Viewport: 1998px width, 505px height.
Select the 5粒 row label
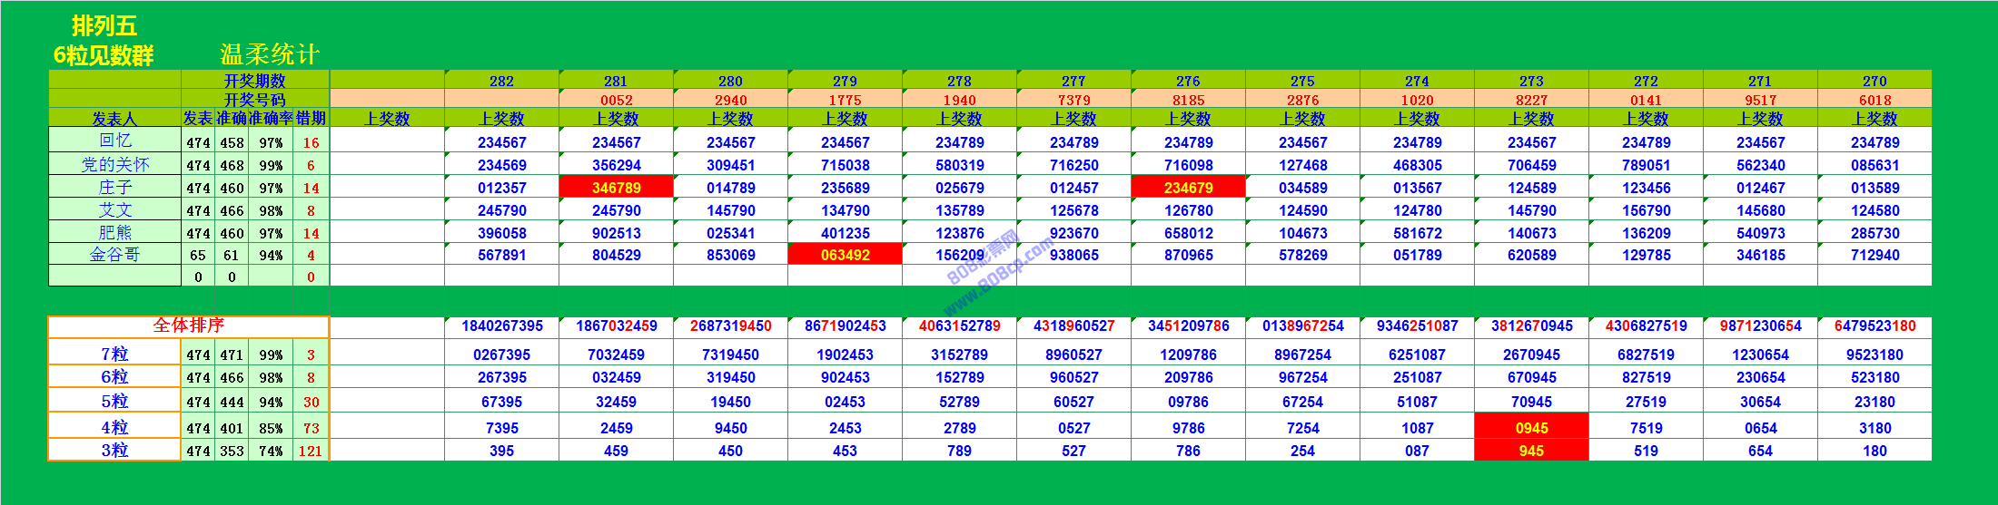[114, 402]
